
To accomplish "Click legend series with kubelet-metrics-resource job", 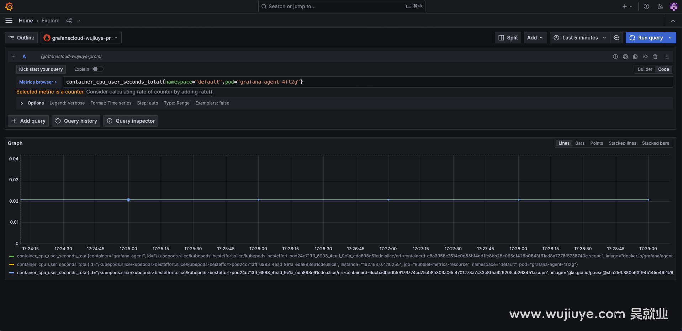I will (297, 265).
